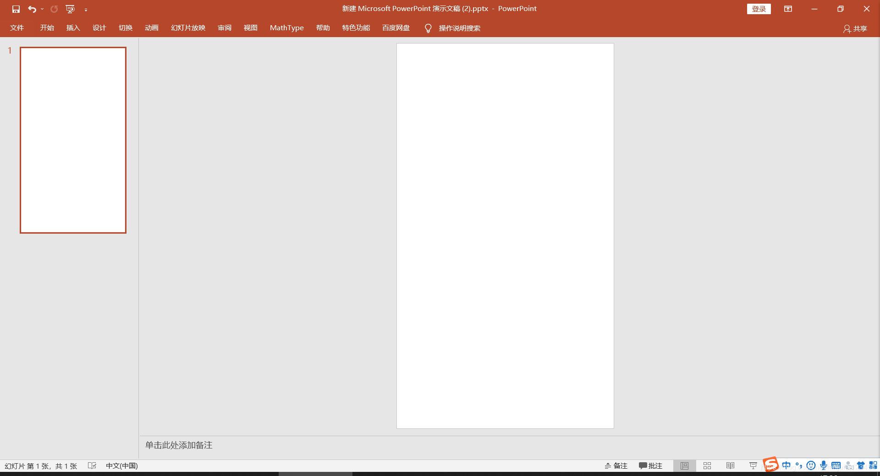Toggle Sogou Chinese/English input mode
Viewport: 880px width, 476px height.
click(786, 465)
